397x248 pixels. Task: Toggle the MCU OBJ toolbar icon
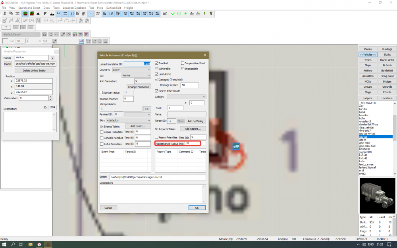(x=125, y=13)
